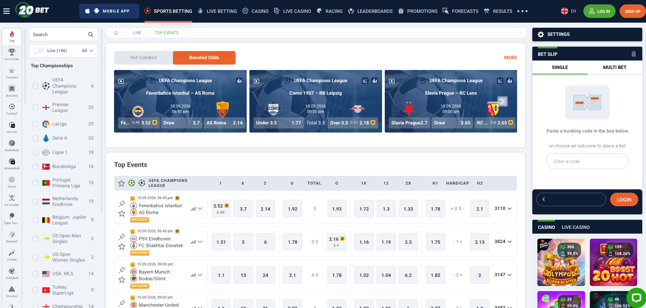
Task: Expand stats chevron for Bayern Munich row
Action: [x=200, y=275]
